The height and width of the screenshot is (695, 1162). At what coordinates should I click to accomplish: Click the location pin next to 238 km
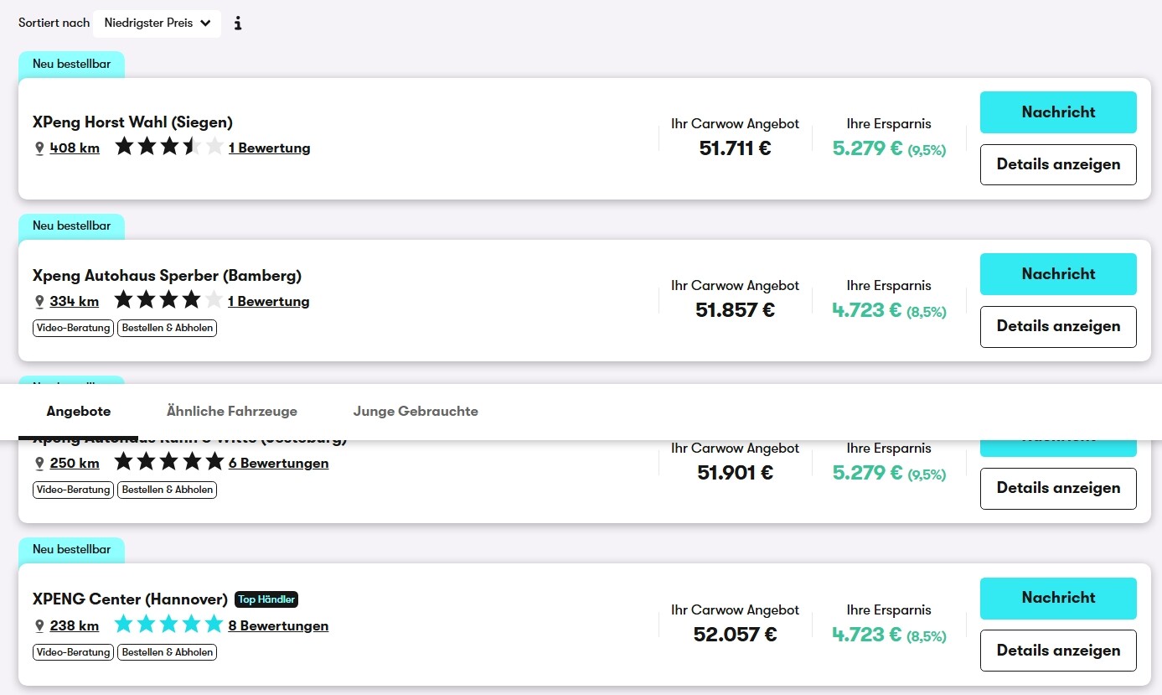[39, 626]
